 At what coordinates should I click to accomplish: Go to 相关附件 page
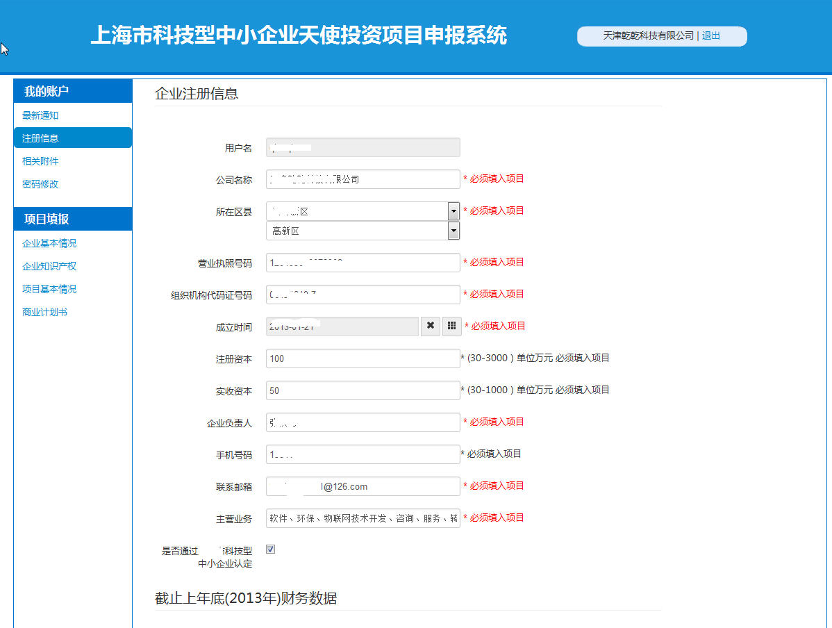coord(40,161)
